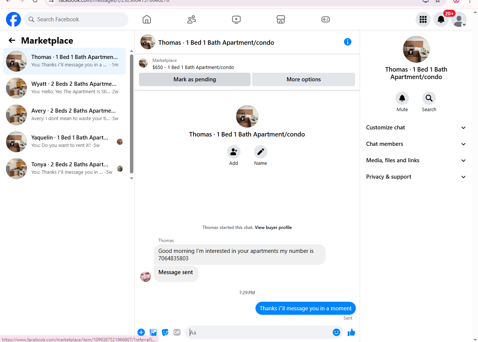Expand the Customize chat section

416,128
